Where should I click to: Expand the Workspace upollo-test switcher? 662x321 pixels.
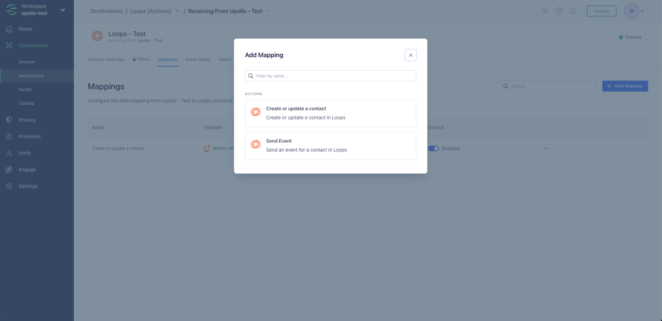click(x=63, y=10)
